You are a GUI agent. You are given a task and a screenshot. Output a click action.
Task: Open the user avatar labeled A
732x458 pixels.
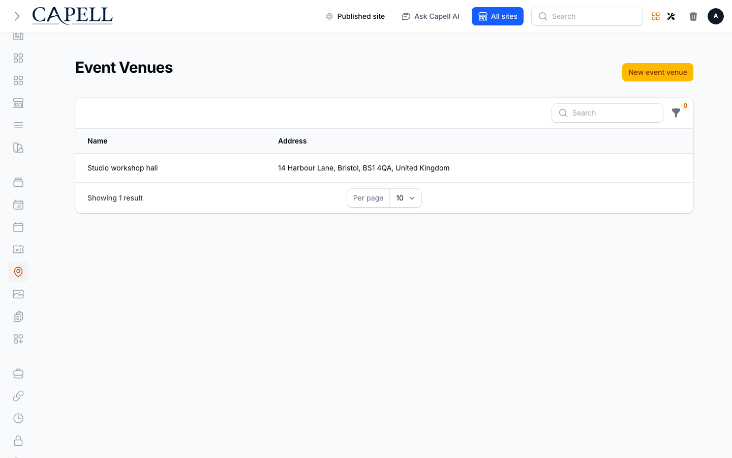716,16
